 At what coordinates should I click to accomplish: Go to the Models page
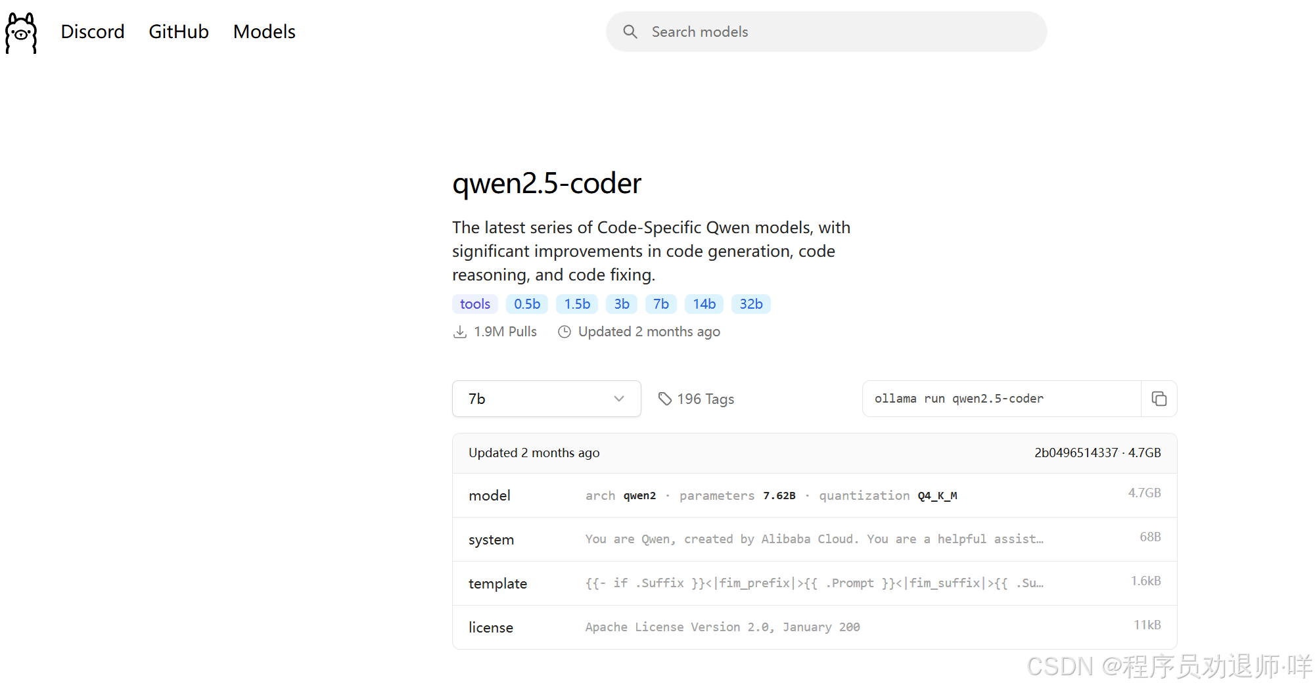[264, 32]
